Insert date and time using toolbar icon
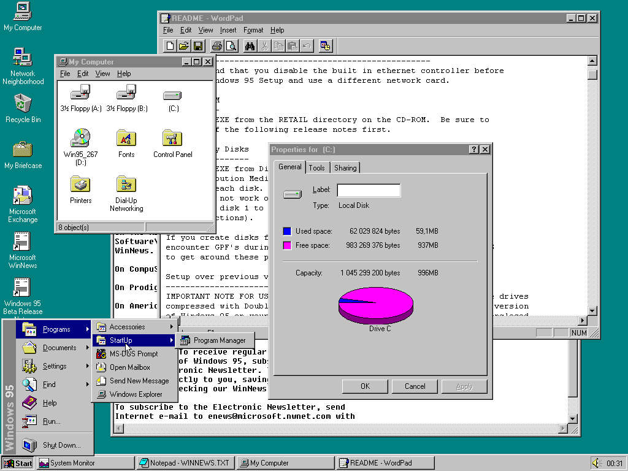The height and width of the screenshot is (471, 628). point(325,46)
